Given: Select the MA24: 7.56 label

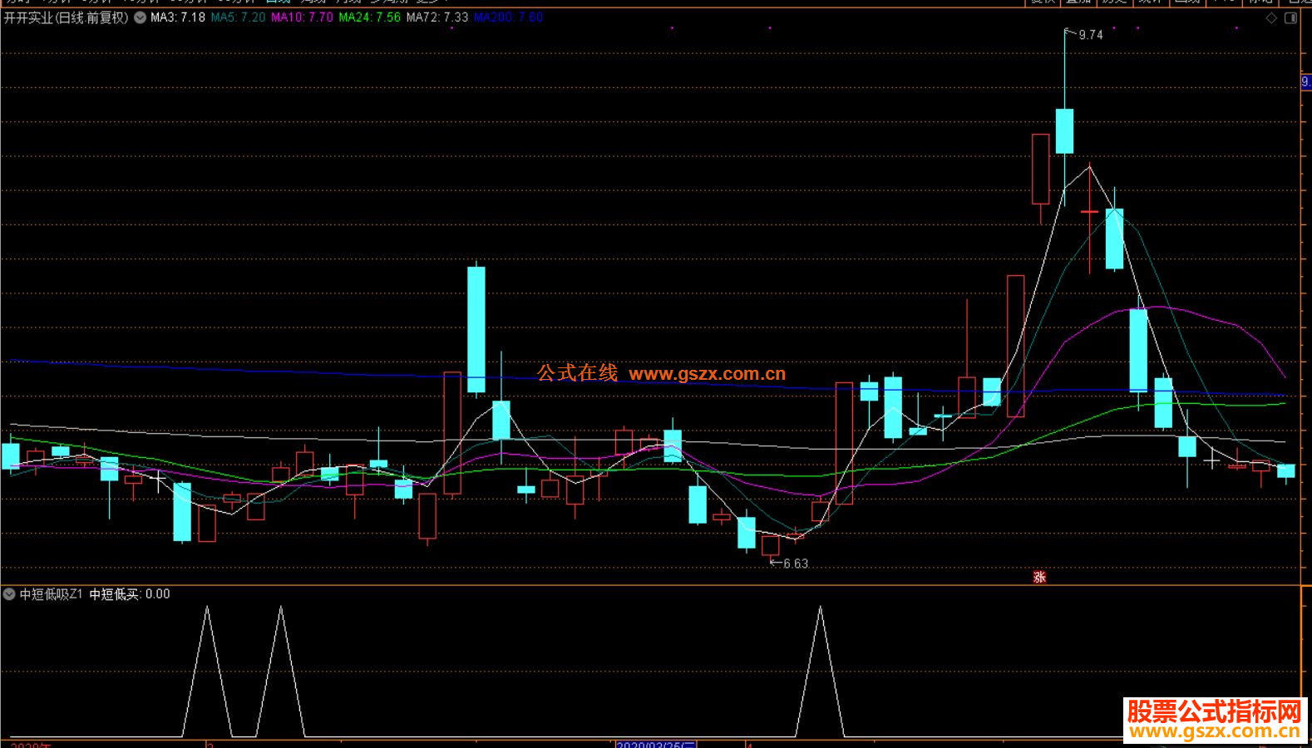Looking at the screenshot, I should click(x=370, y=17).
